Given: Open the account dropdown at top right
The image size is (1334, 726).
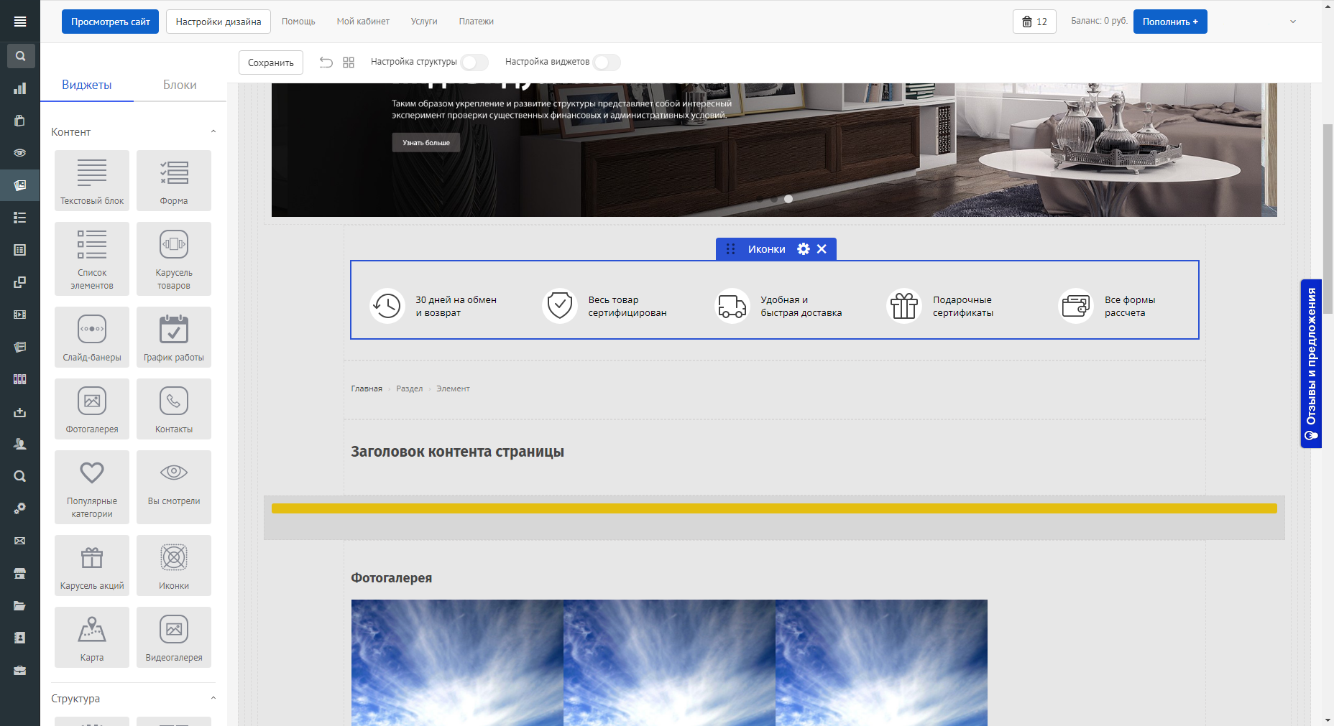Looking at the screenshot, I should (x=1292, y=22).
